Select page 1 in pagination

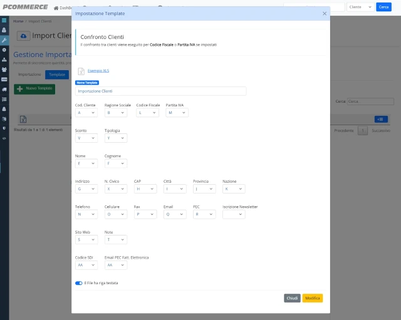[362, 131]
